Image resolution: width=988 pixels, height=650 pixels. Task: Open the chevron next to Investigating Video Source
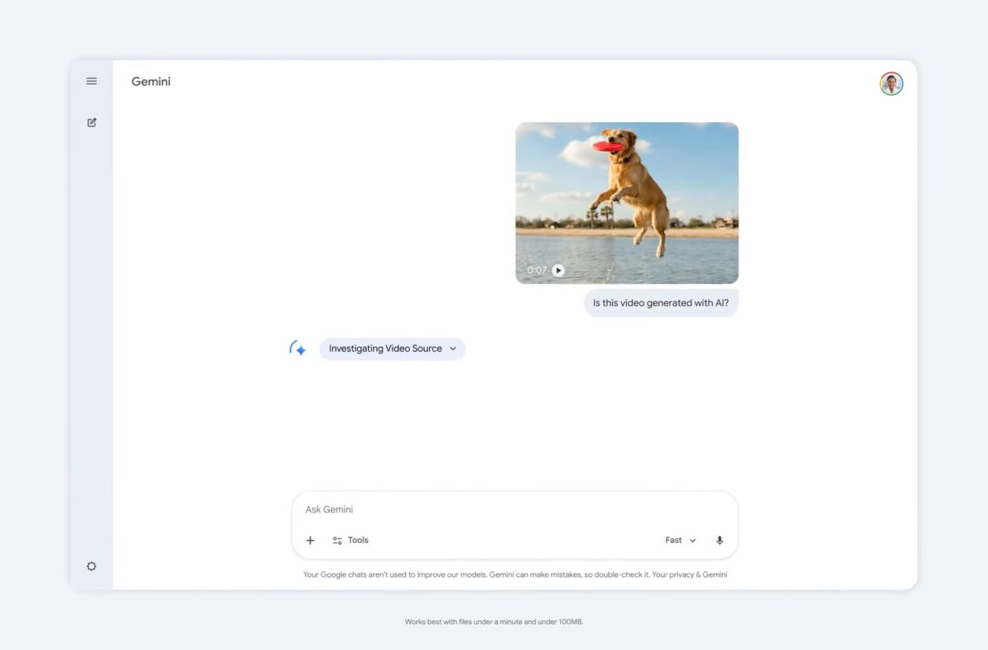(452, 348)
